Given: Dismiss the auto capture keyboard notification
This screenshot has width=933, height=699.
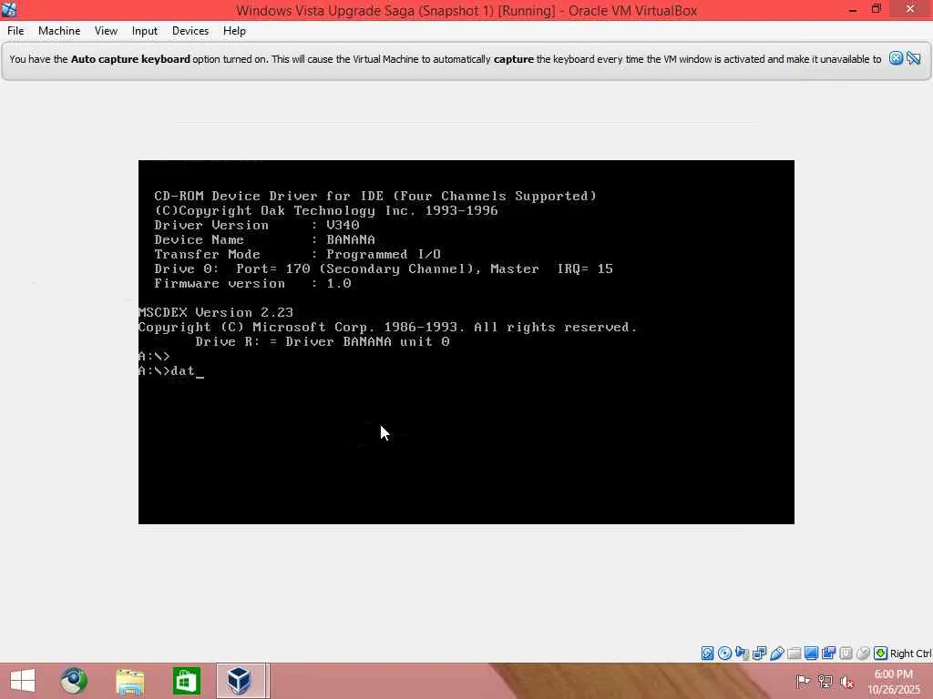Looking at the screenshot, I should point(896,58).
